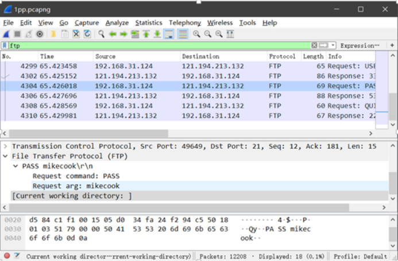
Task: Click the restart current capture icon
Action: pos(29,34)
